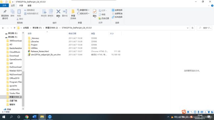Select the Release_Notes.html file
This screenshot has width=214, height=120.
[x=40, y=51]
